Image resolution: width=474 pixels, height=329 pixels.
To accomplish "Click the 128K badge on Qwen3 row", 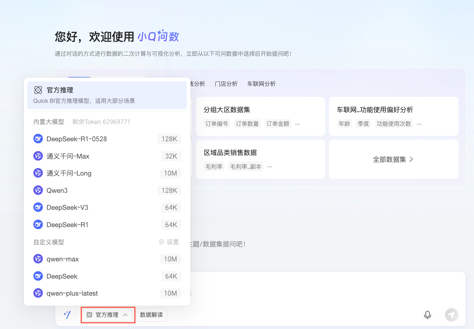I will coord(169,190).
